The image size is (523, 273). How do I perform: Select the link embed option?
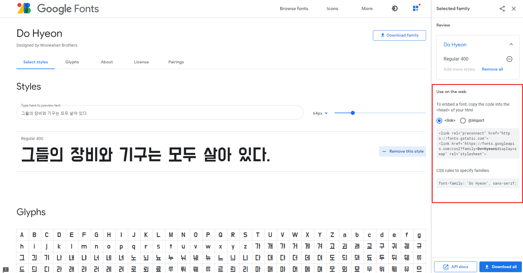pyautogui.click(x=439, y=121)
